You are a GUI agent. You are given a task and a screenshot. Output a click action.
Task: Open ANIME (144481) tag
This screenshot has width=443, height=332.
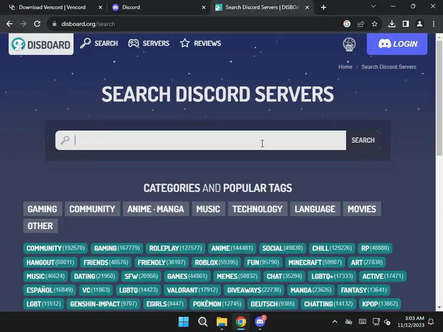click(232, 248)
